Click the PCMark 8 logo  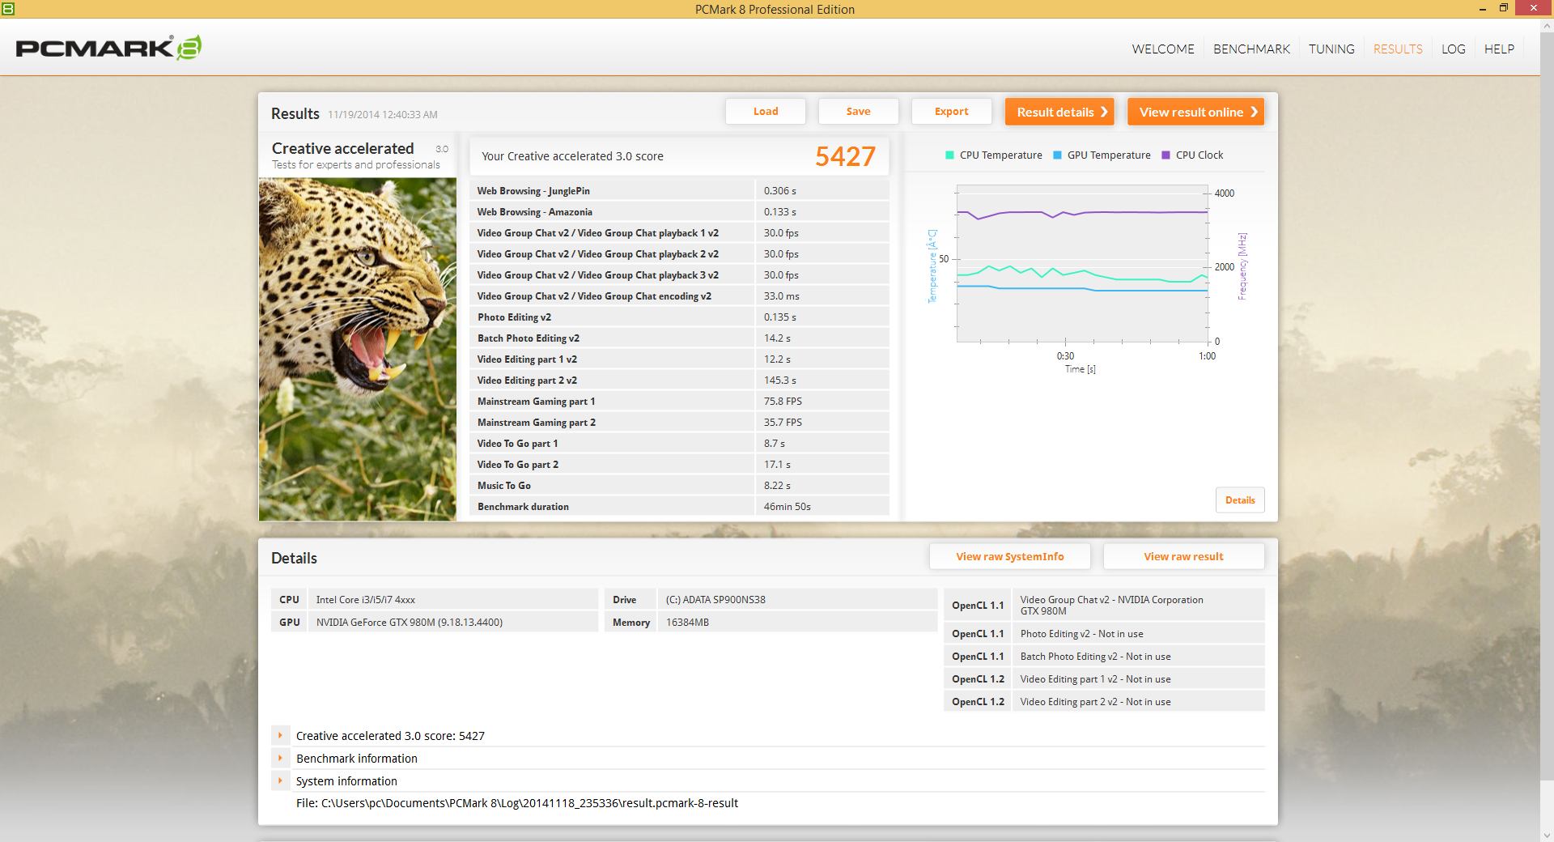coord(108,48)
